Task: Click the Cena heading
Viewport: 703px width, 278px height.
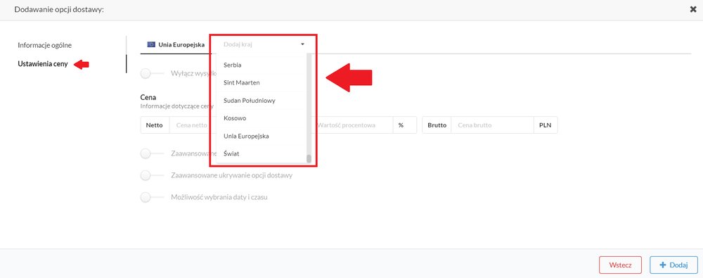Action: click(x=148, y=97)
